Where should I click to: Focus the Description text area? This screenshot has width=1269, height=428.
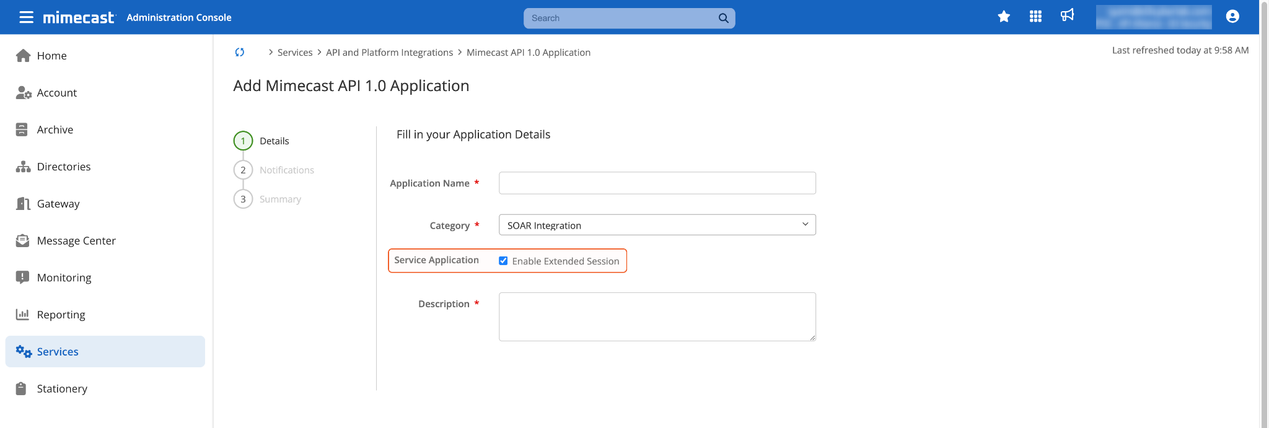[657, 317]
